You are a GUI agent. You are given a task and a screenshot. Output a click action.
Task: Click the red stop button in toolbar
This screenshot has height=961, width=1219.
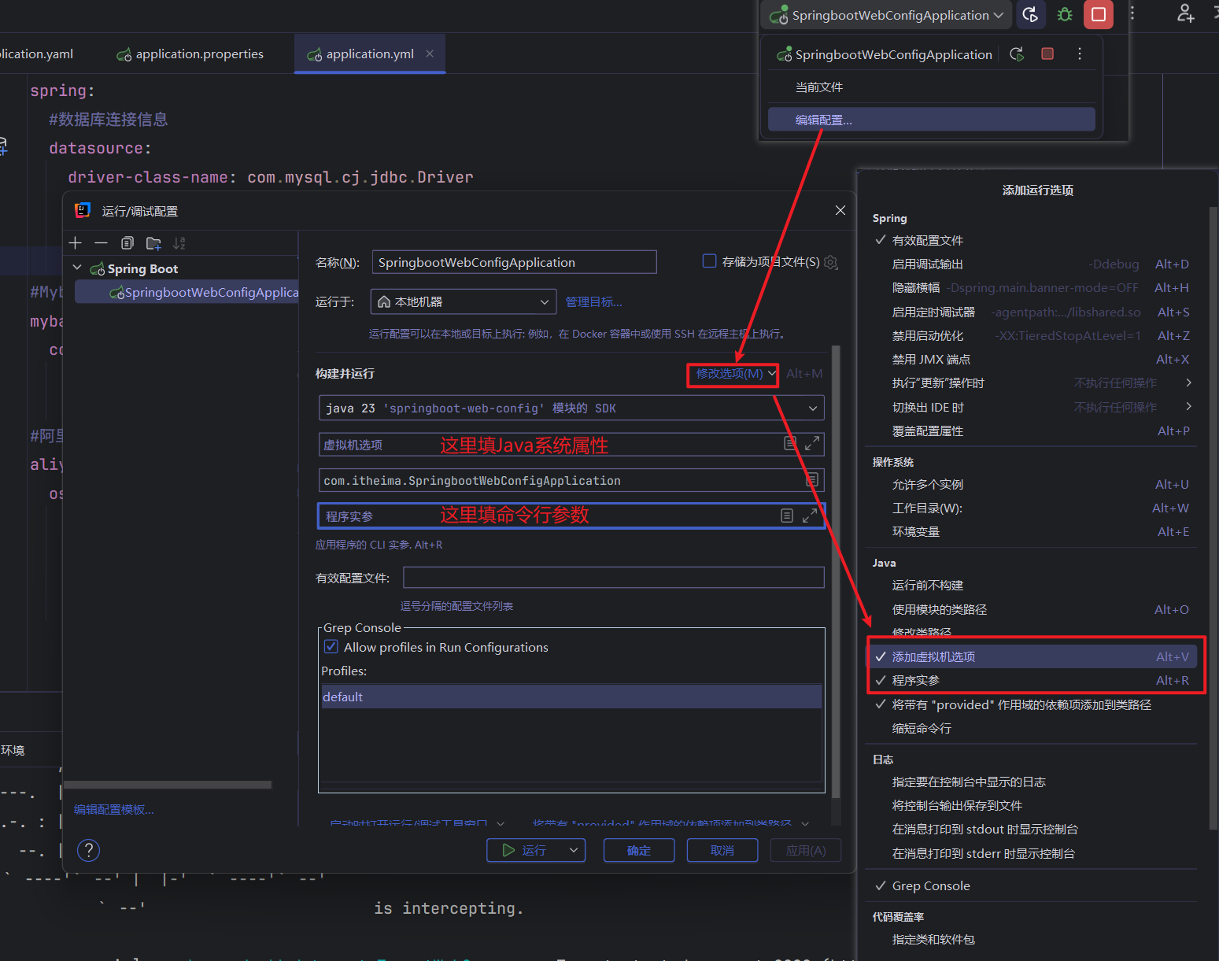[x=1098, y=15]
